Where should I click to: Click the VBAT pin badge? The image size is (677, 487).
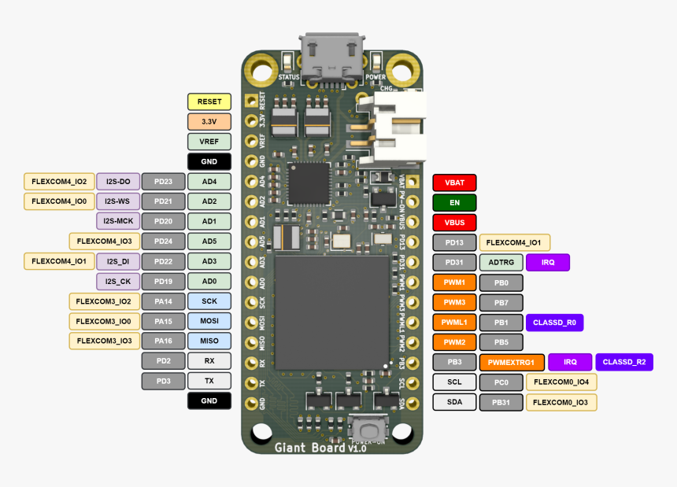[454, 182]
